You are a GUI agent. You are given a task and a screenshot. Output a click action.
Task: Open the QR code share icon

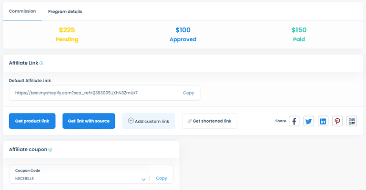(x=352, y=121)
